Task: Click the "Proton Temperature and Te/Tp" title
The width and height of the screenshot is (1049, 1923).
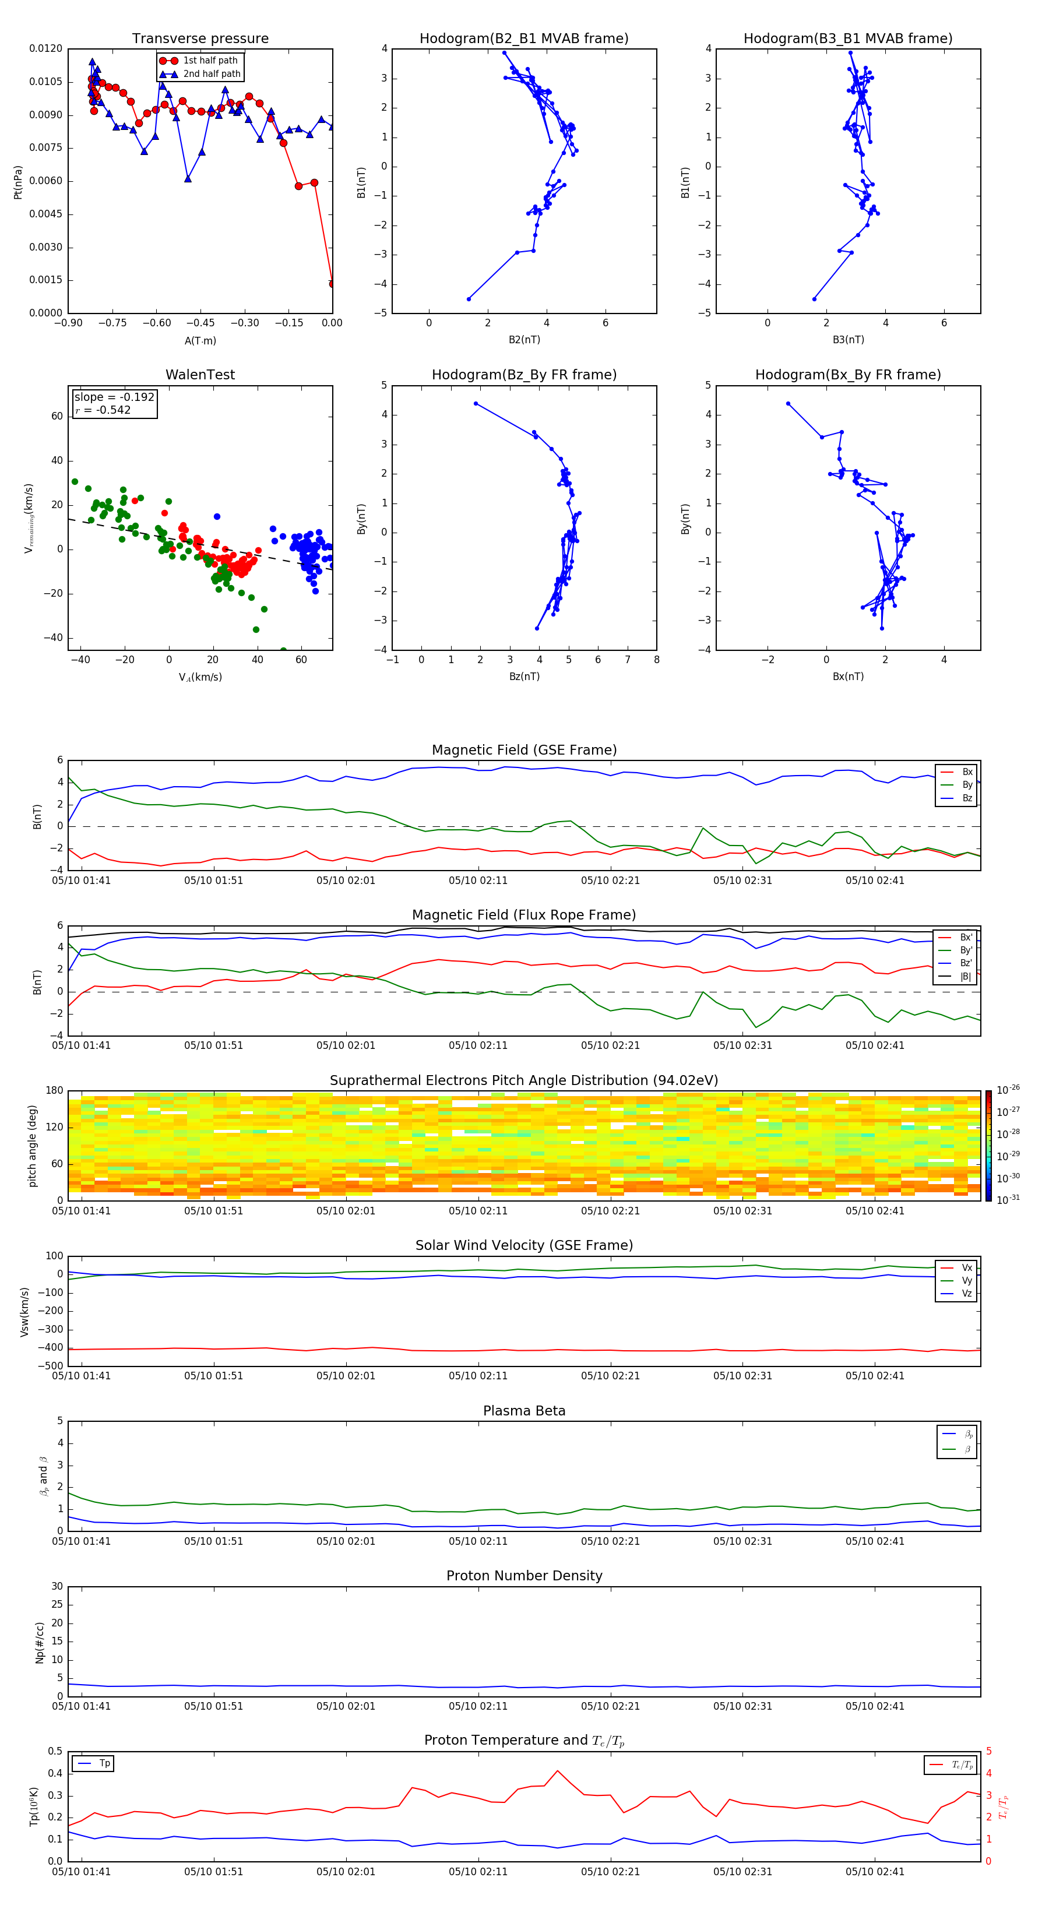Action: 524,1740
